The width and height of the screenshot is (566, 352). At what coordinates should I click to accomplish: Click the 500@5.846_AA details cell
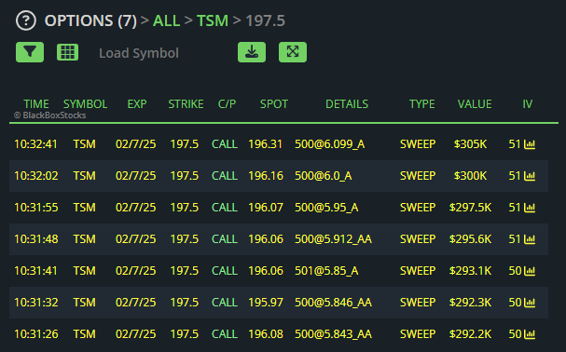[333, 303]
